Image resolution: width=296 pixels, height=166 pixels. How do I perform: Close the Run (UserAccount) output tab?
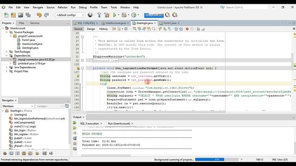pyautogui.click(x=132, y=124)
